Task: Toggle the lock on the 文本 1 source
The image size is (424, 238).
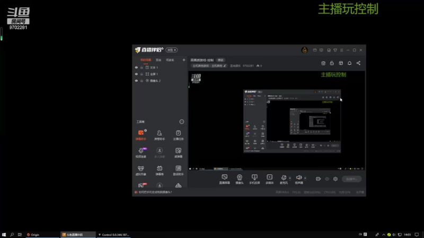Action: [x=142, y=68]
